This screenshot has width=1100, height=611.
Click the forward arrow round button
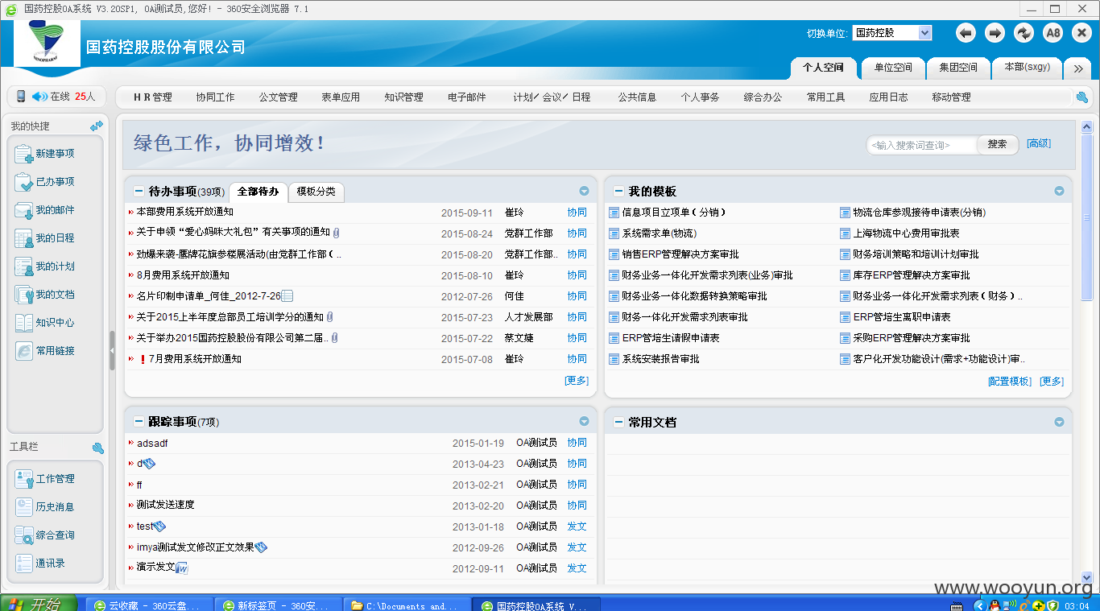pos(995,33)
